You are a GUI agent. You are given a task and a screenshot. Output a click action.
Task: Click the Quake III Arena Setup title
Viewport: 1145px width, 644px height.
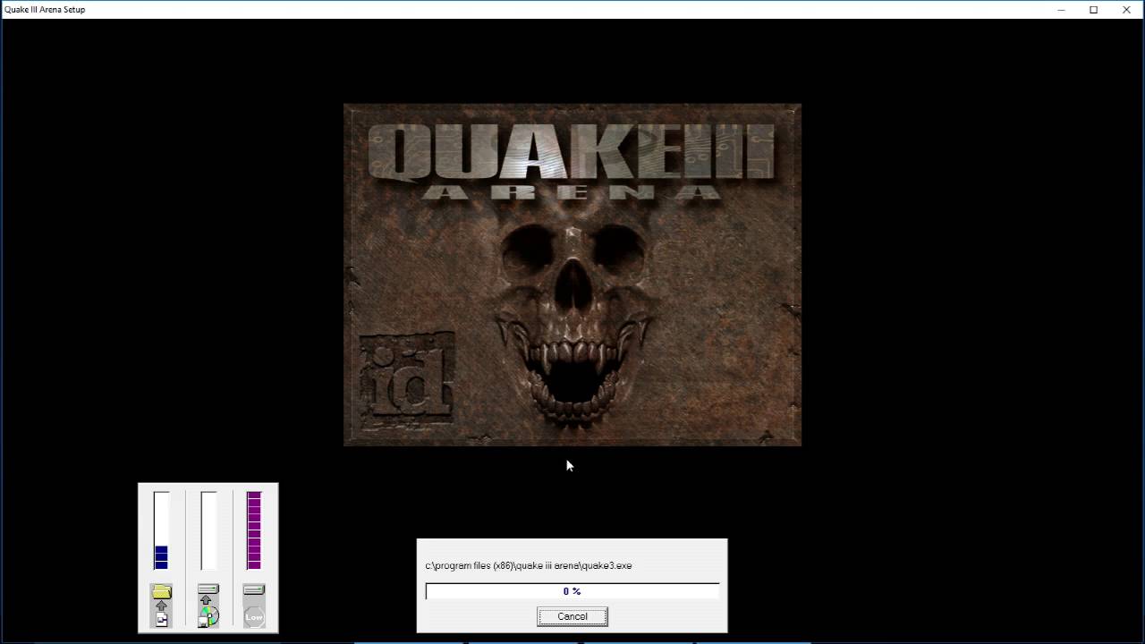point(45,9)
